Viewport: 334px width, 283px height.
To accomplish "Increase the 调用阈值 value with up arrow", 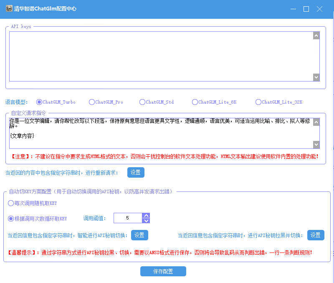I will [147, 216].
